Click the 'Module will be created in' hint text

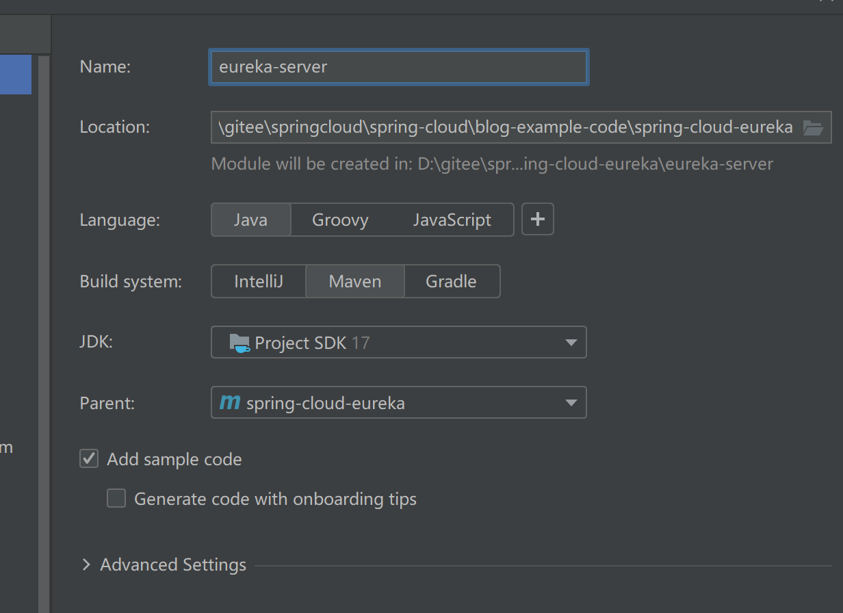point(492,164)
